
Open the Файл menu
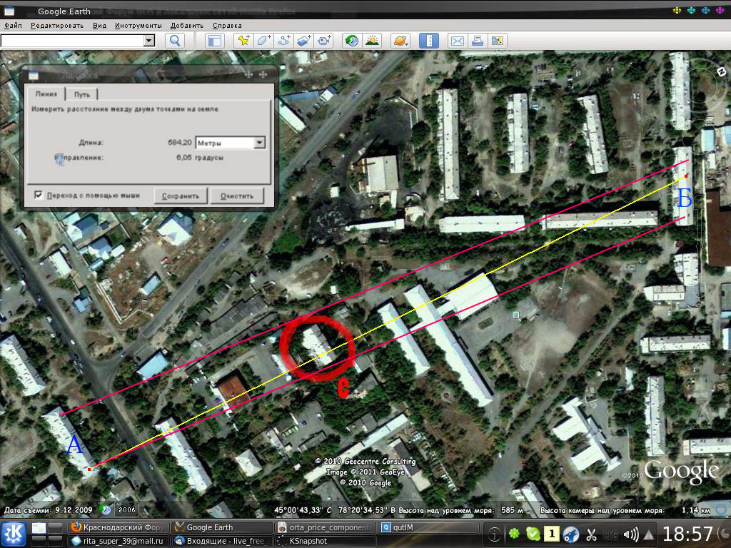click(x=13, y=25)
